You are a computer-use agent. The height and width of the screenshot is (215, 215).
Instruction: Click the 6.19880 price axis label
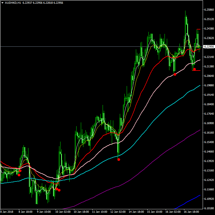pyautogui.click(x=209, y=85)
